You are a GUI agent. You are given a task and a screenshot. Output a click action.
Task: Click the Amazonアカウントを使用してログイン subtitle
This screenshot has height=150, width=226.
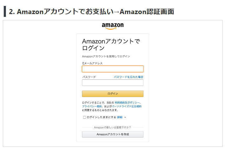[106, 56]
